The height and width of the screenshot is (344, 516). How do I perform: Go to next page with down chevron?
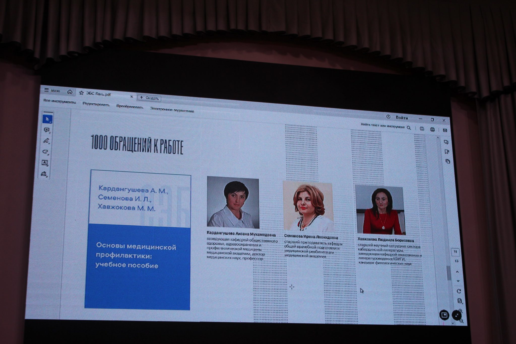point(458,281)
